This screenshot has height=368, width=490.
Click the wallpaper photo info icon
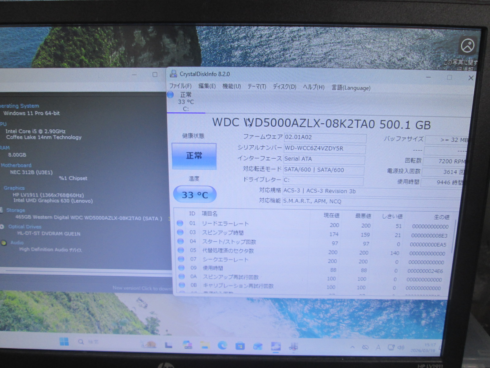pyautogui.click(x=467, y=46)
